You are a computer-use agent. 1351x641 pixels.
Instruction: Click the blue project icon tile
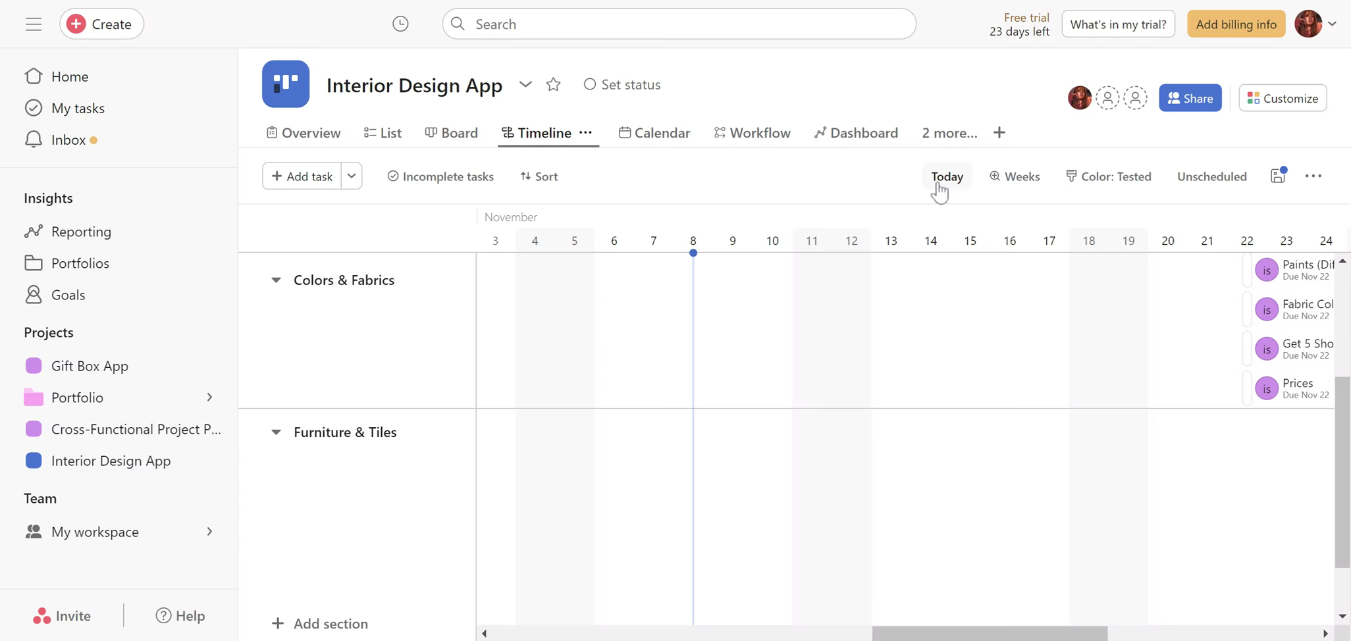pos(286,84)
